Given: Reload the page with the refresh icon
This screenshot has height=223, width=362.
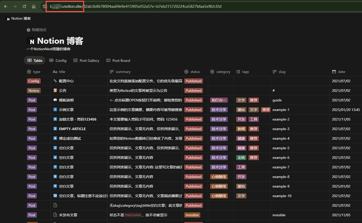Looking at the screenshot, I should (24, 6).
